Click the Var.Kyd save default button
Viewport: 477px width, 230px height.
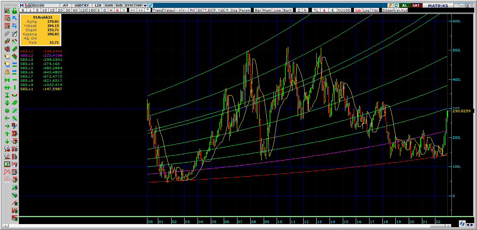pos(401,10)
